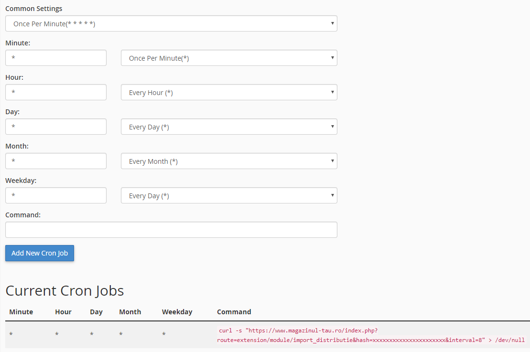Screen dimensions: 530x352
Task: Focus the empty Command input field
Action: tap(171, 230)
